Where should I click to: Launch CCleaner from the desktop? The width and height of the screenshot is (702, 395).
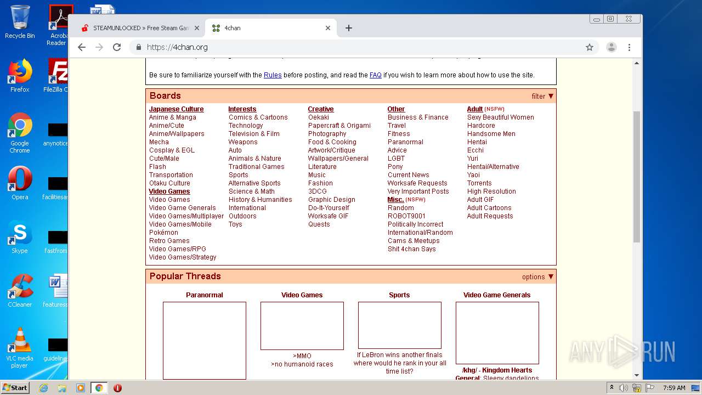click(x=20, y=291)
